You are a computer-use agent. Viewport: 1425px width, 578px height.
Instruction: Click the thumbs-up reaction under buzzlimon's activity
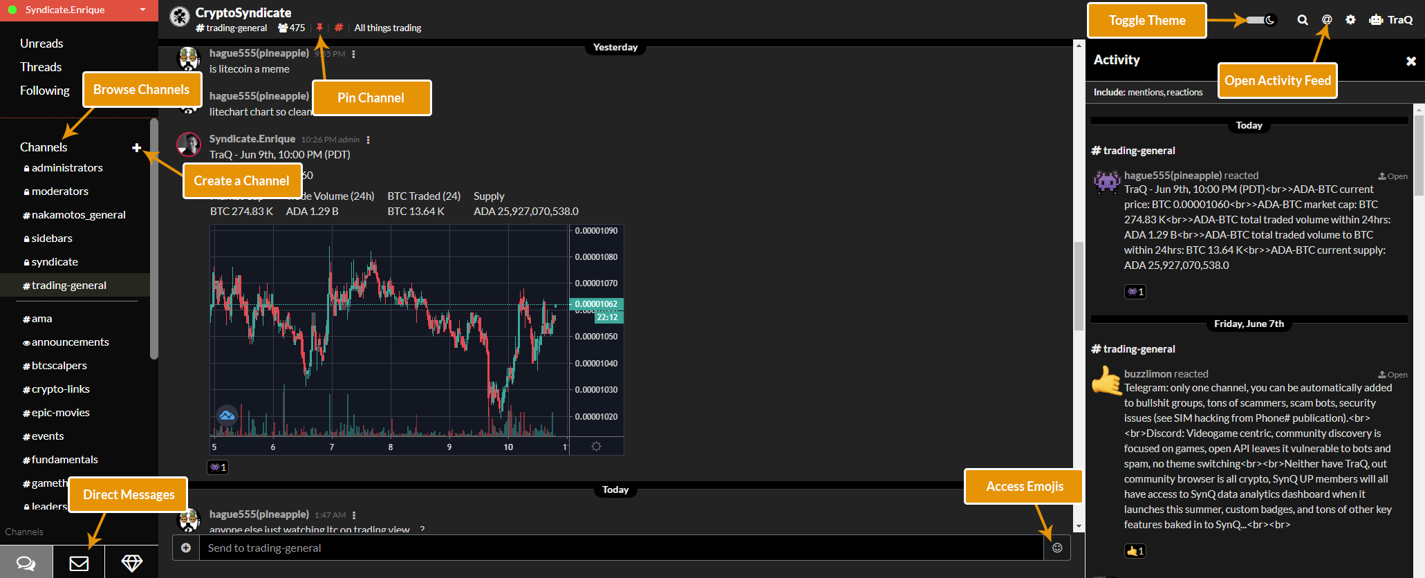[x=1135, y=551]
